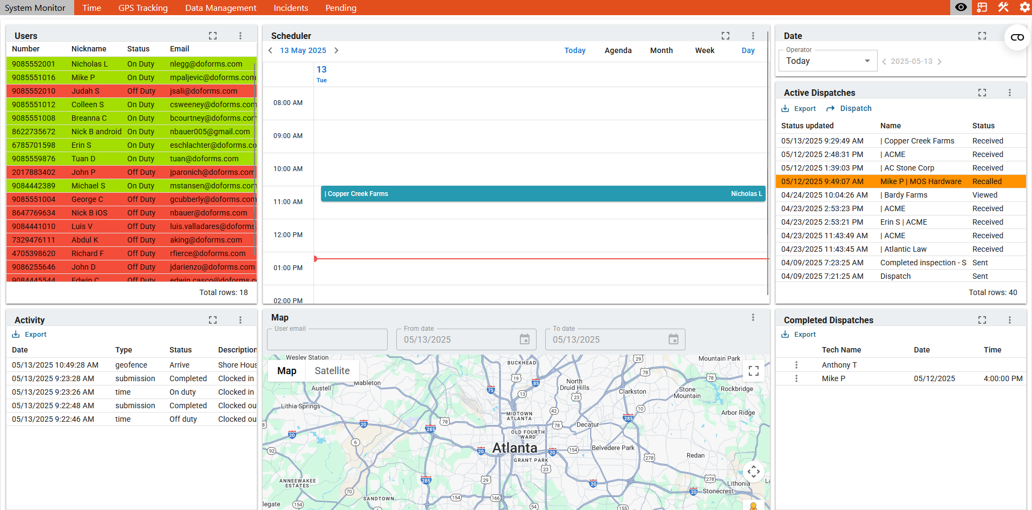1032x510 pixels.
Task: Open row menu for Mike P completed dispatch
Action: 796,378
